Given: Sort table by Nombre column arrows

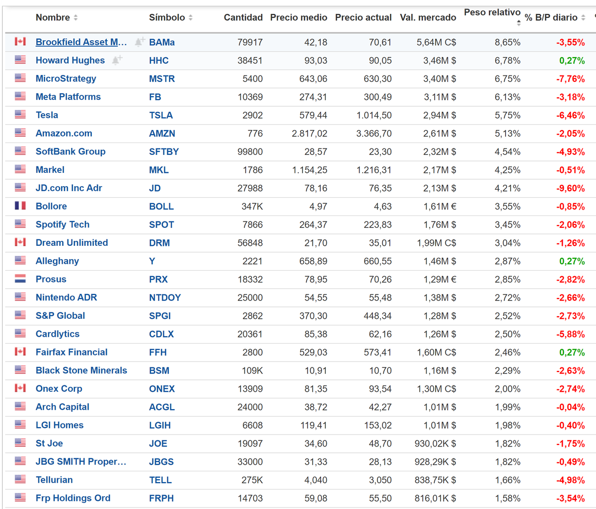Looking at the screenshot, I should pyautogui.click(x=75, y=18).
